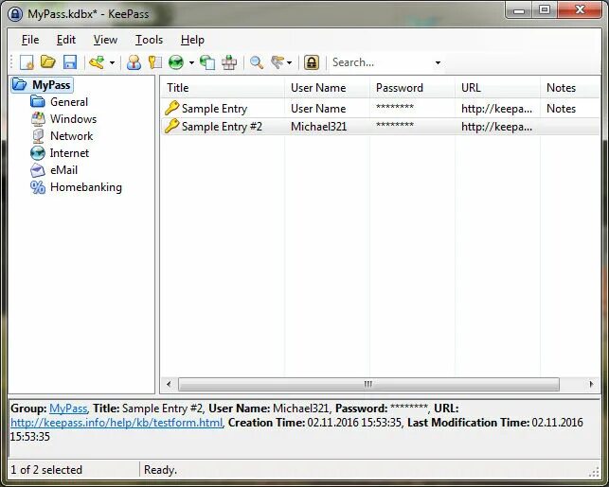Click the key icon of Sample Entry #2

(x=171, y=126)
